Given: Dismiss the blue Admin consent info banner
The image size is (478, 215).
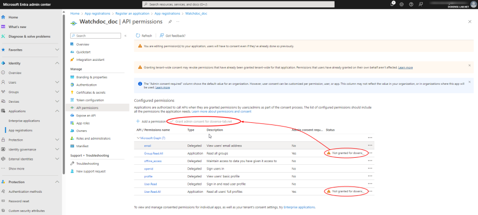Looking at the screenshot, I should (x=470, y=82).
